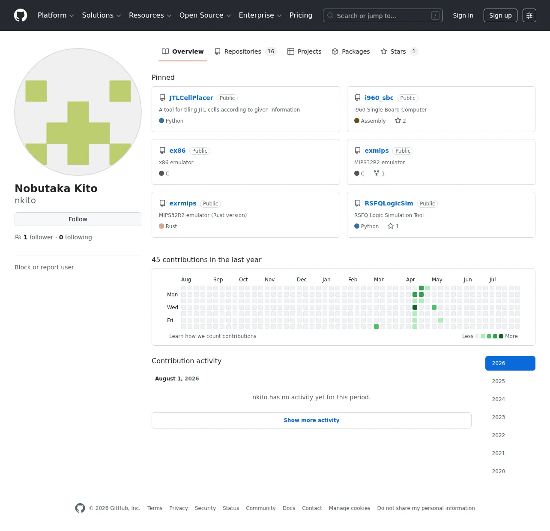Click Block or report user
This screenshot has width=550, height=531.
point(44,267)
